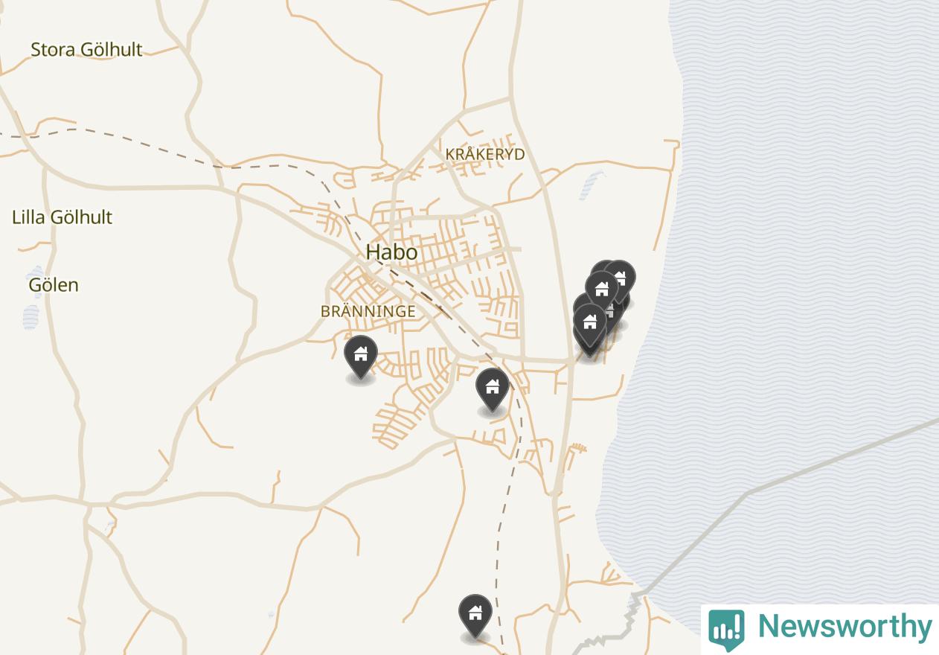Select the house marker south of Habo center
The height and width of the screenshot is (655, 939).
click(492, 389)
